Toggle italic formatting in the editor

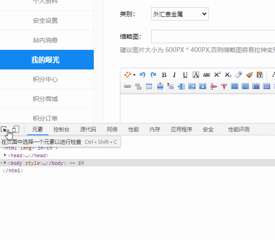[174, 75]
